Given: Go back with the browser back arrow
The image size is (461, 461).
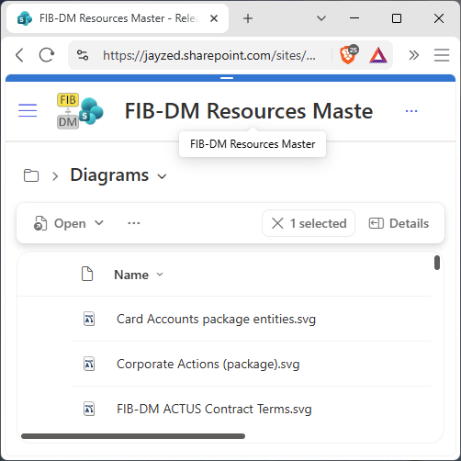Looking at the screenshot, I should coord(19,55).
